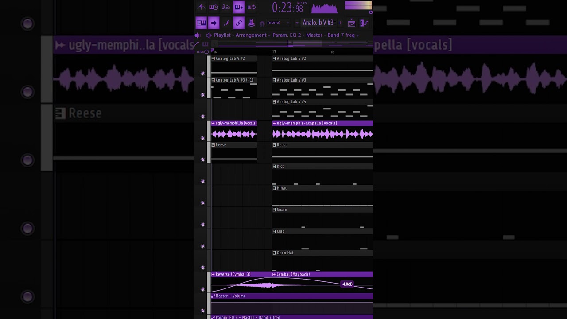
Task: Toggle the SLIDE checkbox
Action: 206,52
